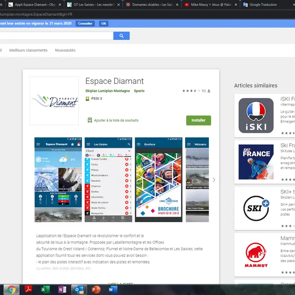
Task: Open Word from the taskbar
Action: (113, 289)
